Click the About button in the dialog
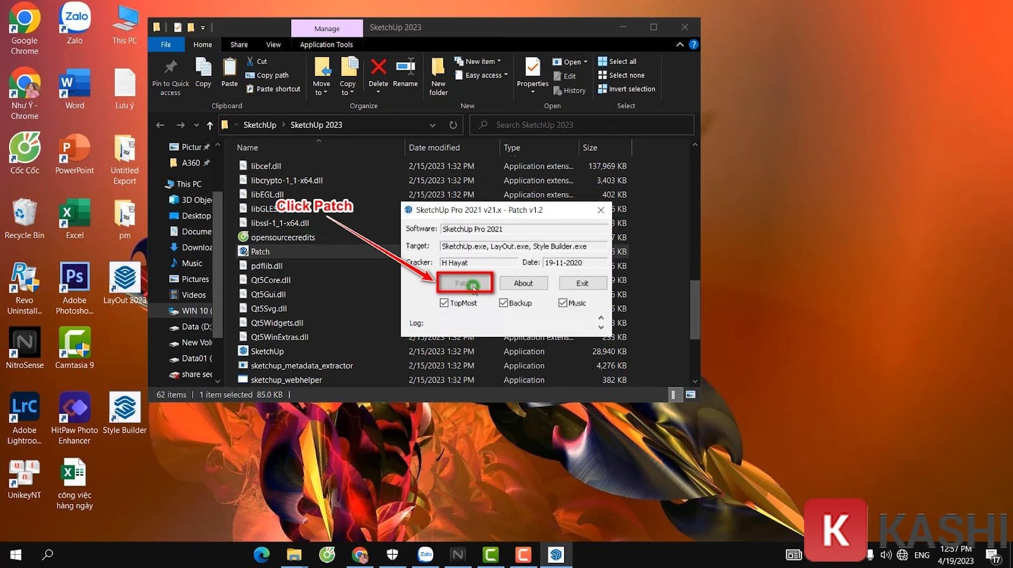1013x568 pixels. pos(523,283)
